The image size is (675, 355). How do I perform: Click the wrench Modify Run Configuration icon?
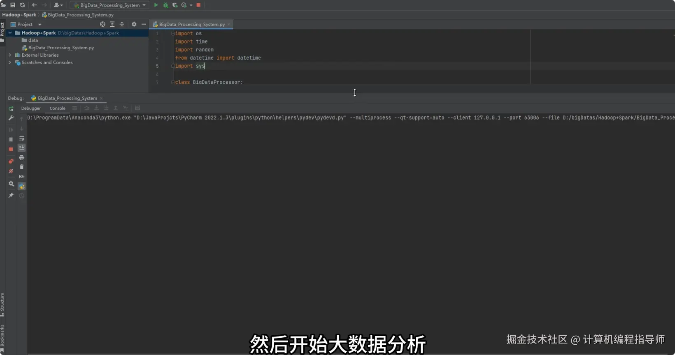point(11,118)
